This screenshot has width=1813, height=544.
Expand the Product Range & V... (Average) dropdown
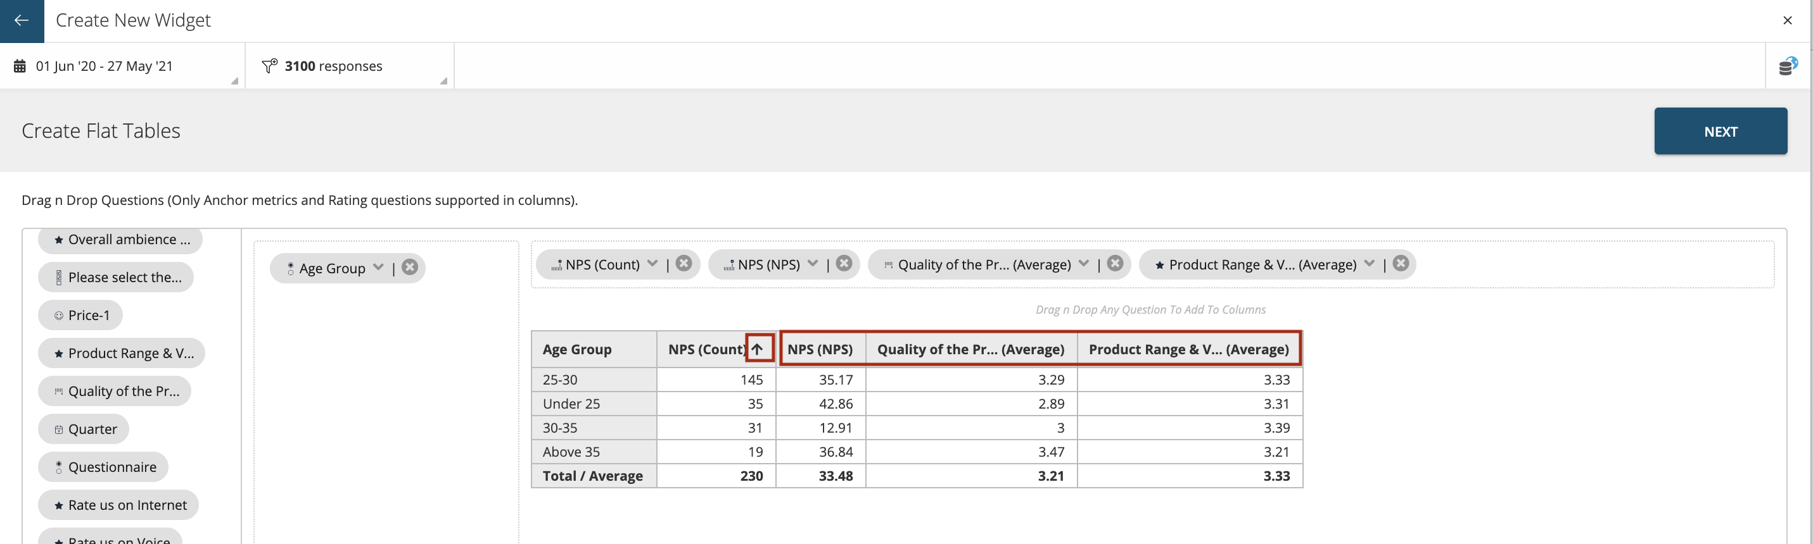click(1369, 264)
